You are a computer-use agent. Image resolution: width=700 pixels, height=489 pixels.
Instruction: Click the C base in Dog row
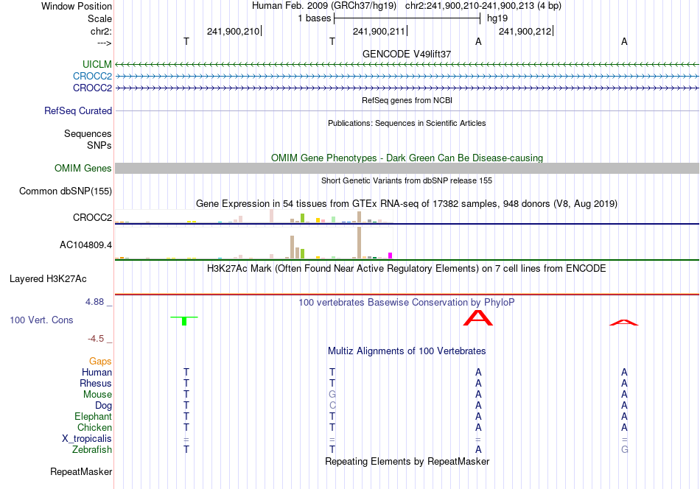(332, 406)
